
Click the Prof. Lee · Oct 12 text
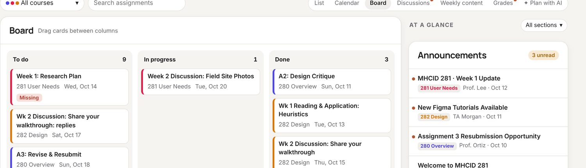click(x=485, y=88)
